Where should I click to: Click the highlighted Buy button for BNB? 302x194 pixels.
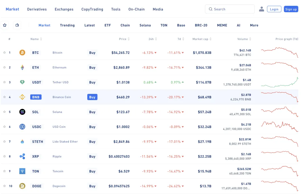coord(92,97)
